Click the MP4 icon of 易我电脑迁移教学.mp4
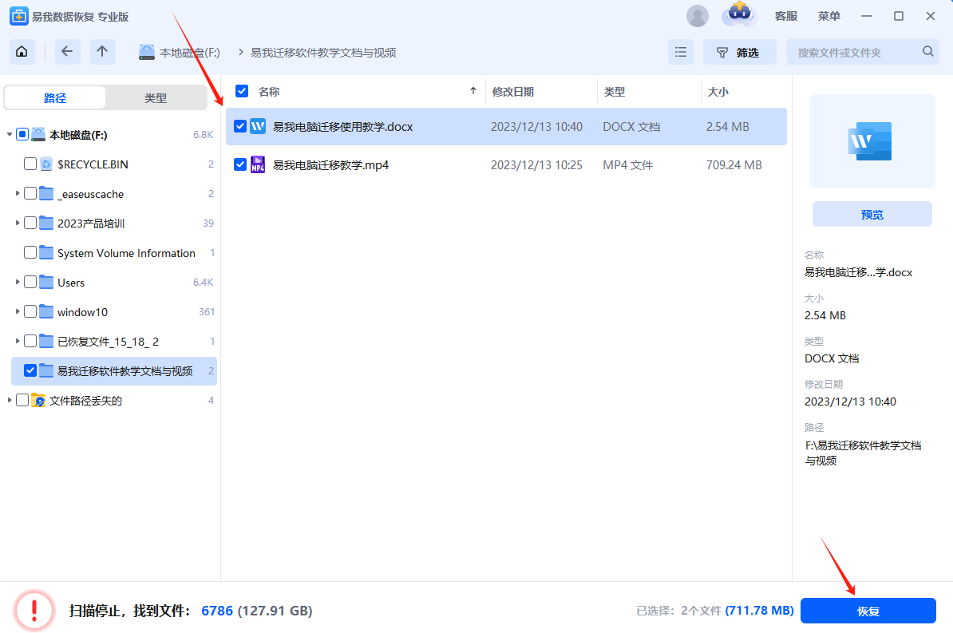 [x=258, y=164]
